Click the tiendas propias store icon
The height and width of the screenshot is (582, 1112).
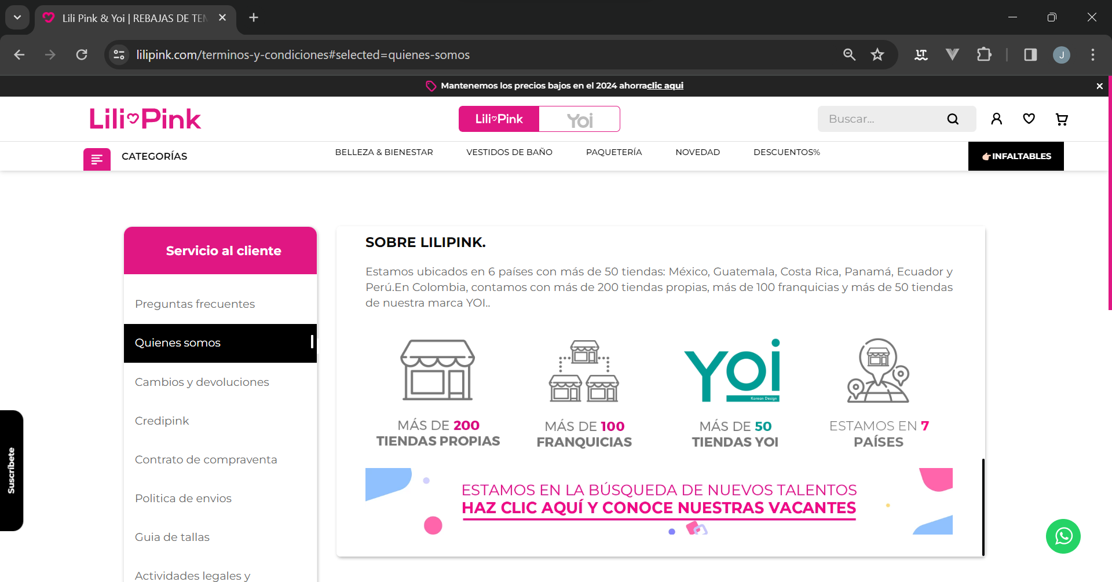pos(438,370)
